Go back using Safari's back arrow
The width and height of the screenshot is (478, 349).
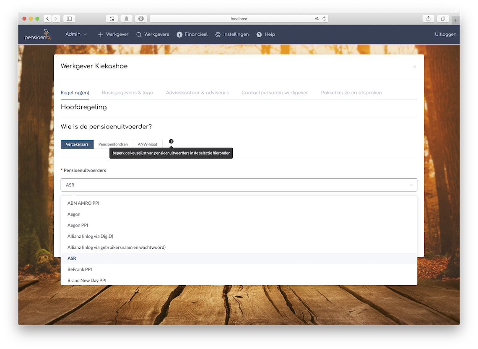click(x=48, y=18)
